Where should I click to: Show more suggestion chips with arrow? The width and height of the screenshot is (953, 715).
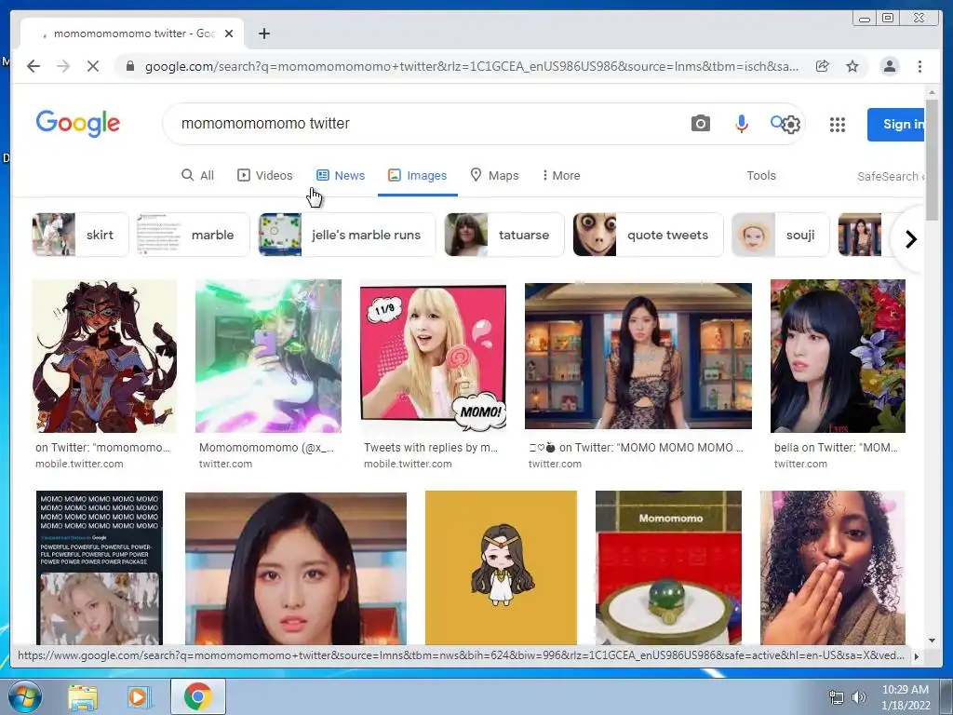(910, 239)
